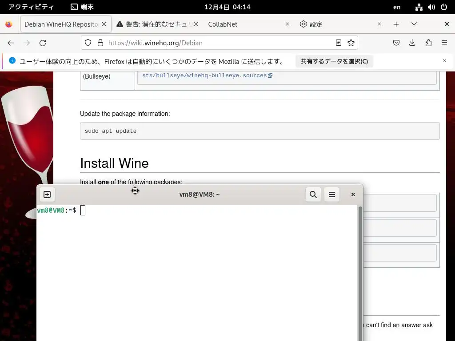
Task: Close the Debian WineHQ Repository tab
Action: (x=104, y=24)
